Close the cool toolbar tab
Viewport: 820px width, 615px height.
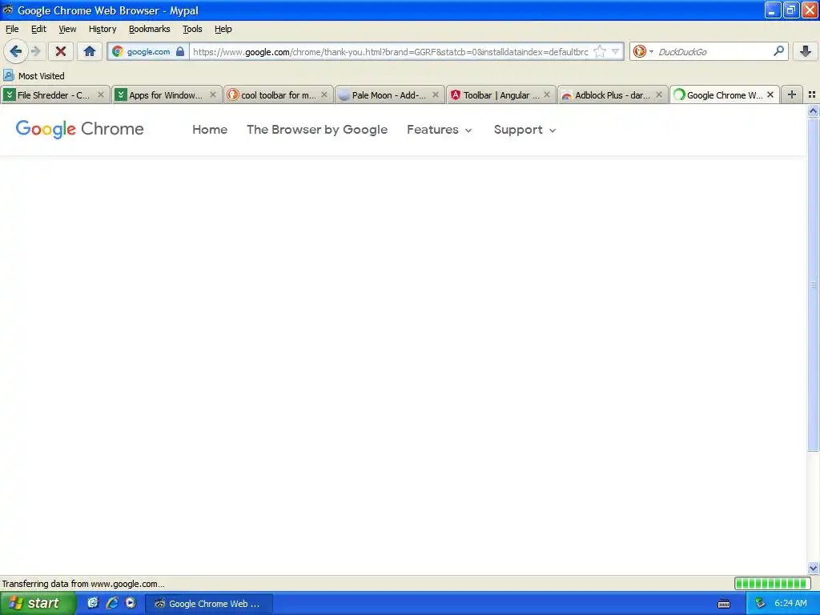[x=324, y=94]
